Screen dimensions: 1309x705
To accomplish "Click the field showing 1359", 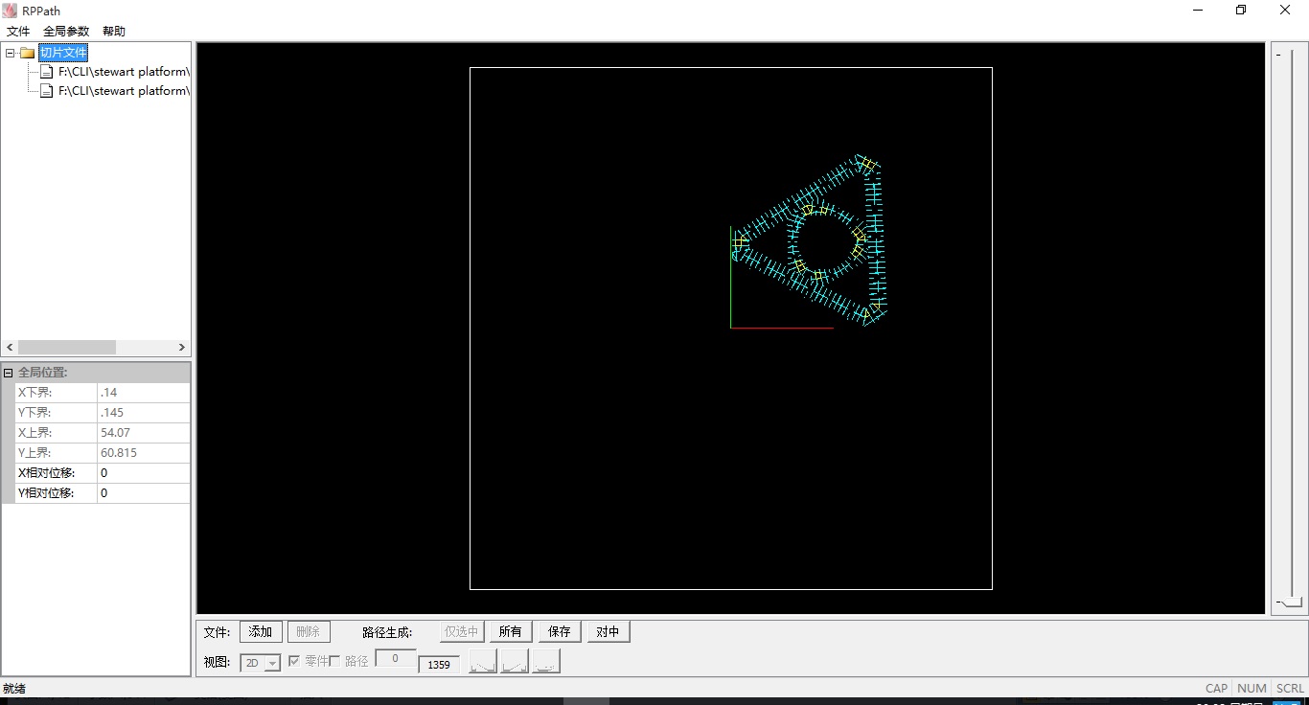I will pos(439,664).
